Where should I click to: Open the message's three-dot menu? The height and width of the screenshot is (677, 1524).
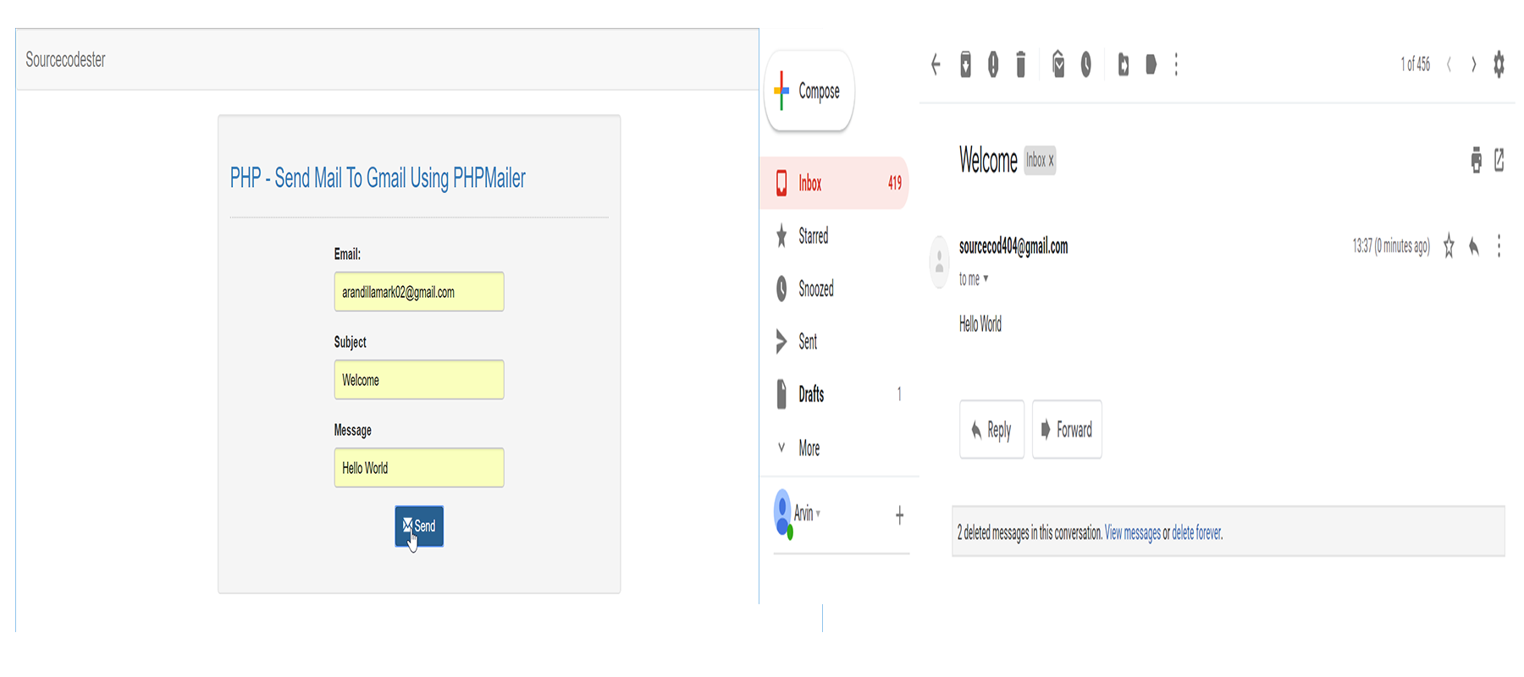[x=1499, y=246]
